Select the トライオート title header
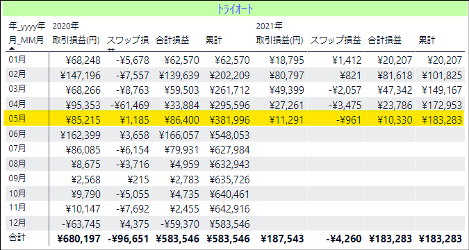The height and width of the screenshot is (250, 469). coord(235,9)
